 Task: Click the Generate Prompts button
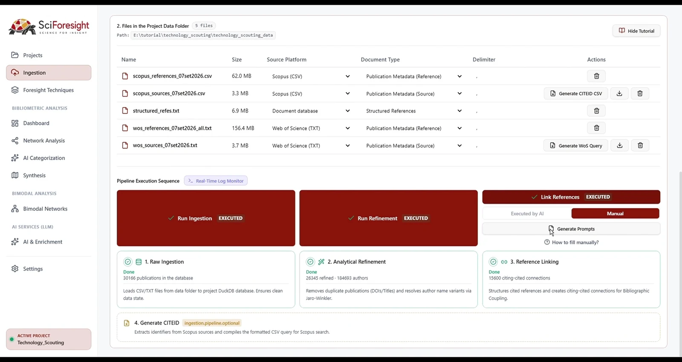571,229
